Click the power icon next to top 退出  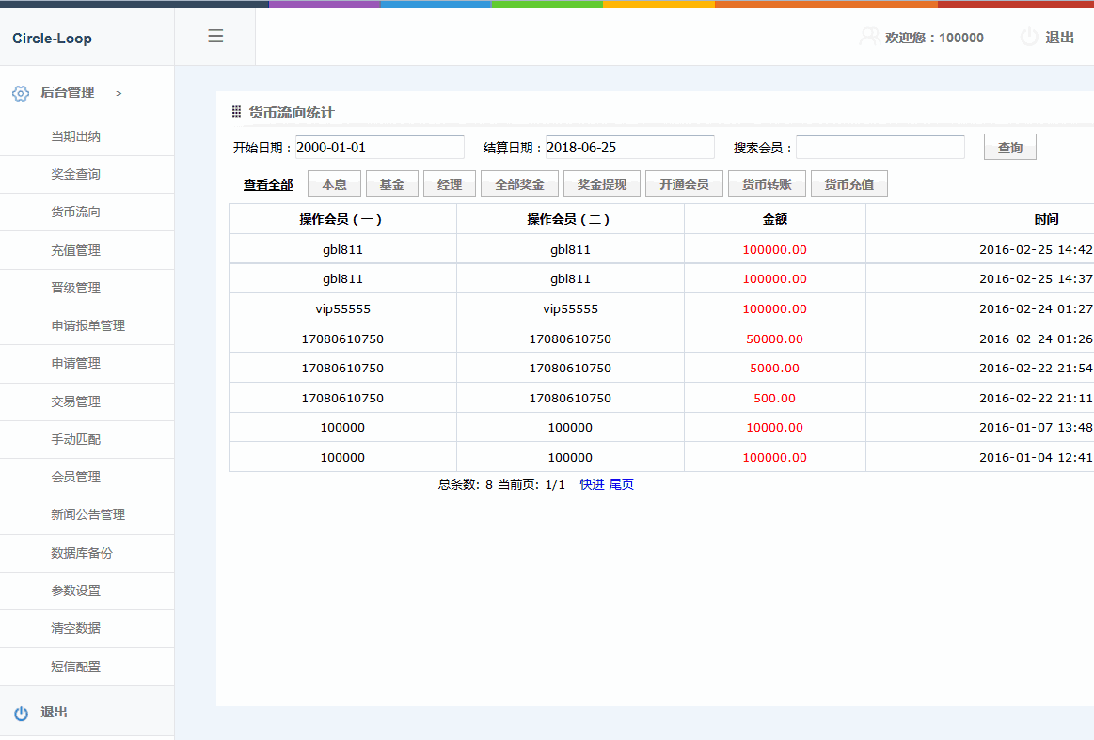[1029, 38]
